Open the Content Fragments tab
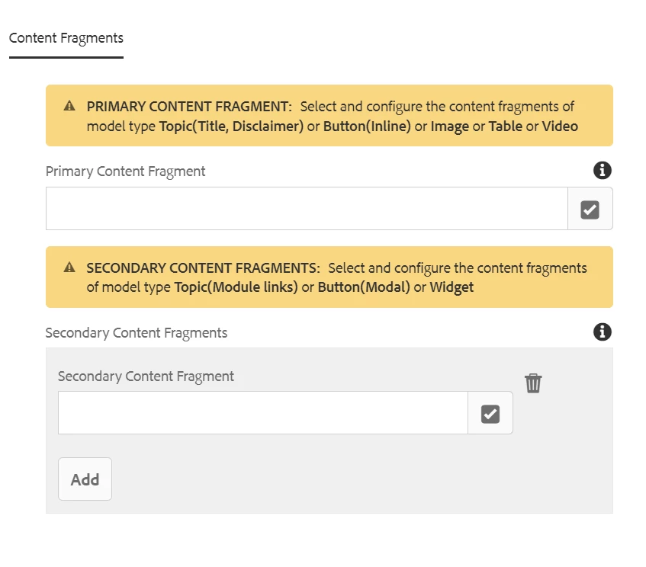646x567 pixels. point(66,38)
